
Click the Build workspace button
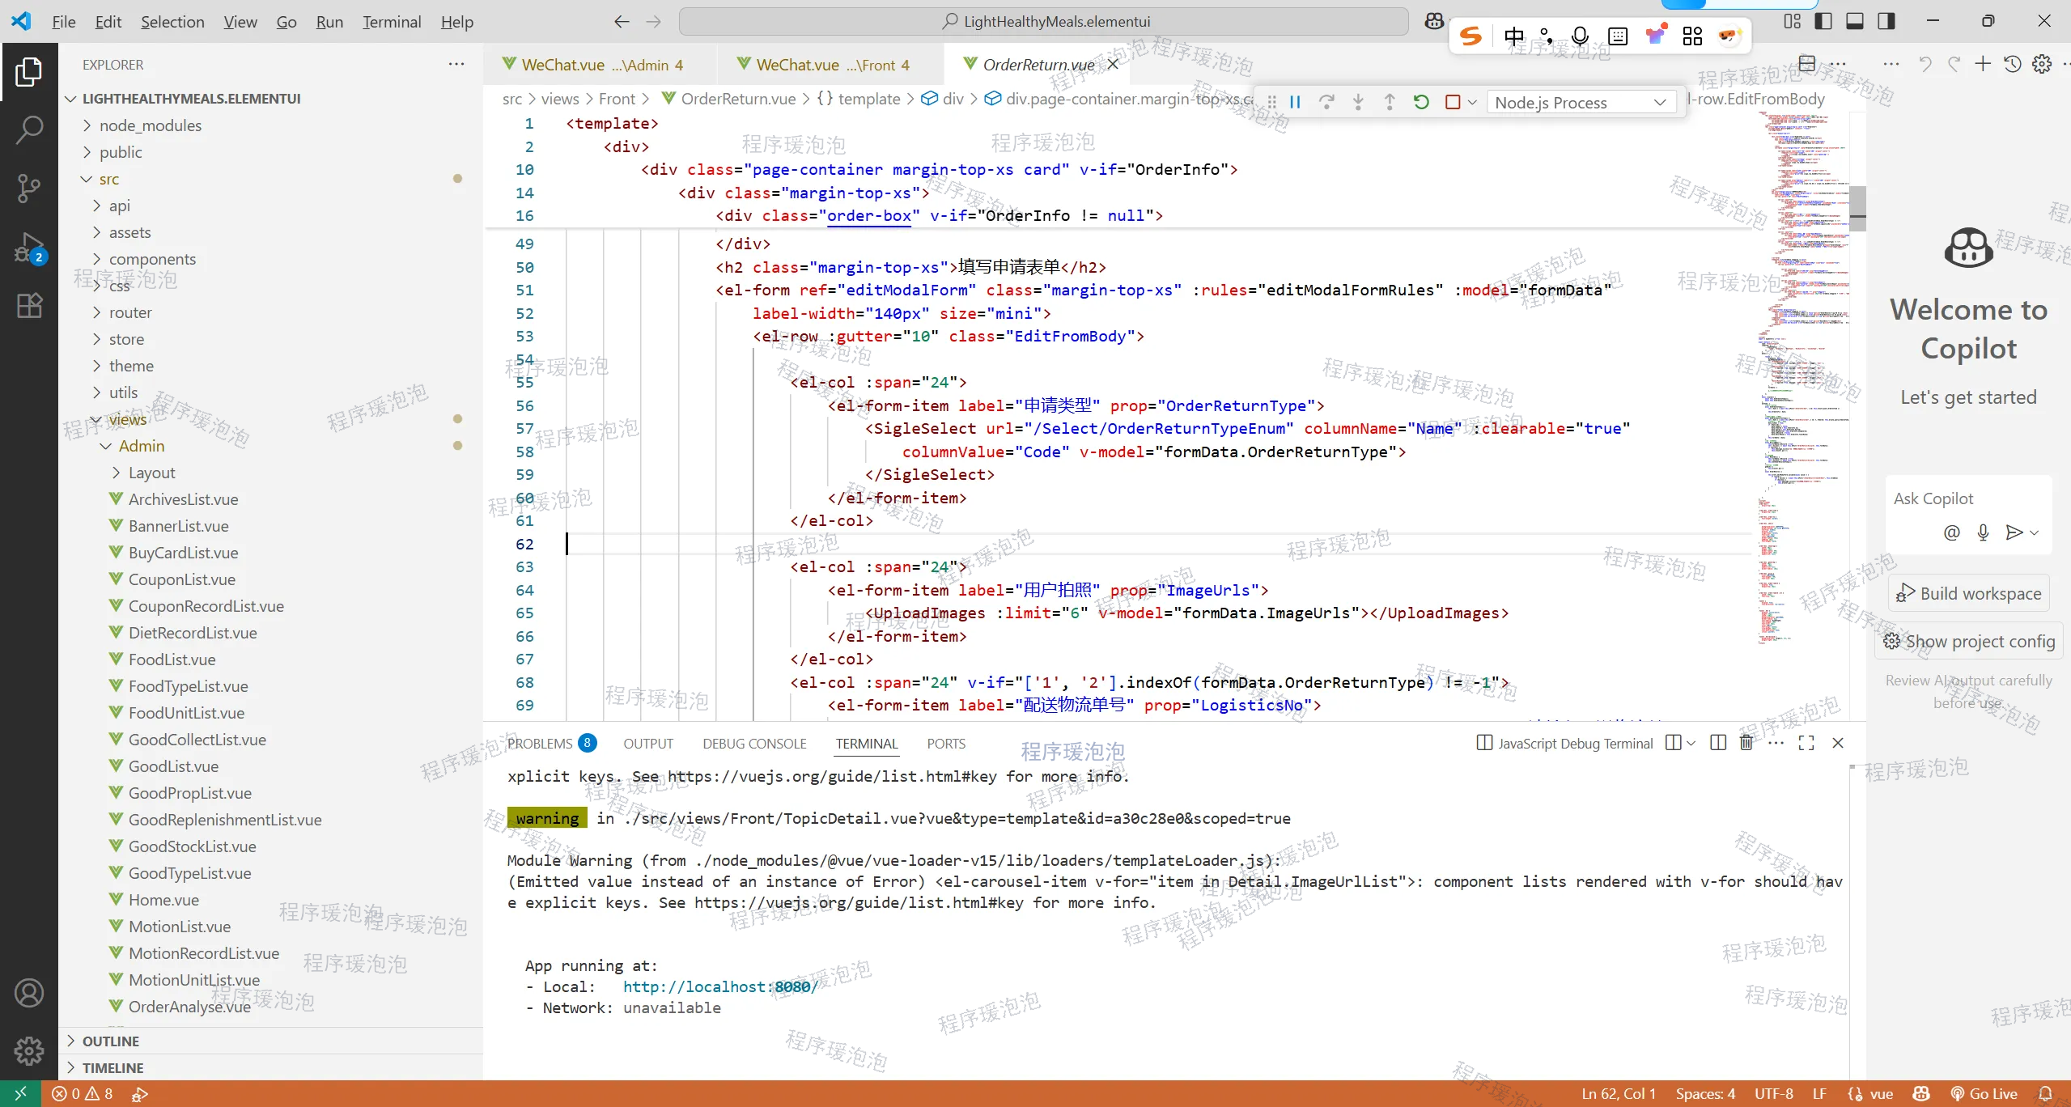(x=1969, y=593)
